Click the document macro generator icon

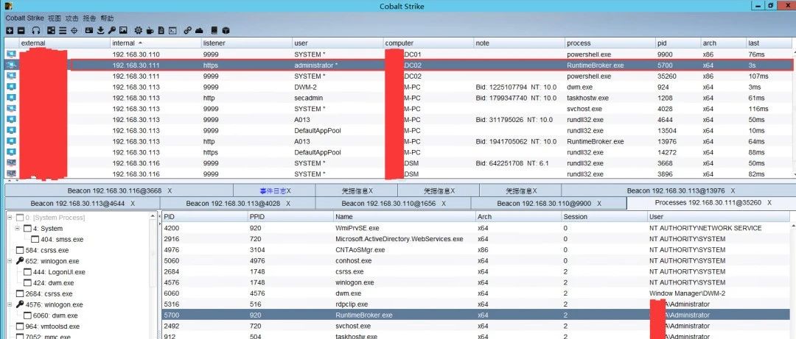tap(161, 30)
